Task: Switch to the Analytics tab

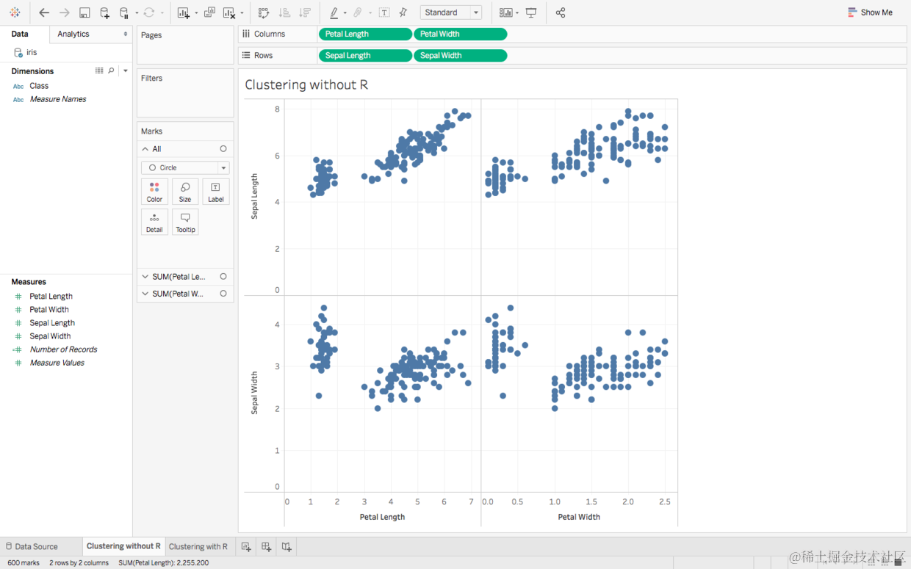Action: point(73,34)
